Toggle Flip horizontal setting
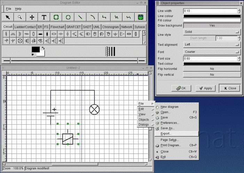 (x=212, y=69)
